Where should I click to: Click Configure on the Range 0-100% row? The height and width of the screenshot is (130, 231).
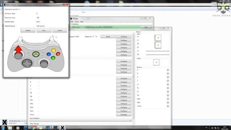click(124, 37)
